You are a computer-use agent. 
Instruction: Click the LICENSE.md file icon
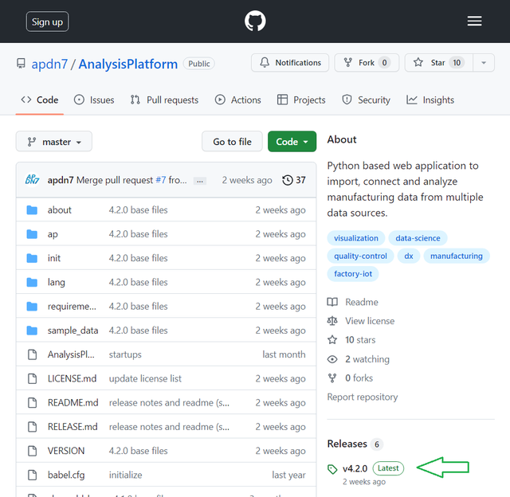[x=32, y=378]
